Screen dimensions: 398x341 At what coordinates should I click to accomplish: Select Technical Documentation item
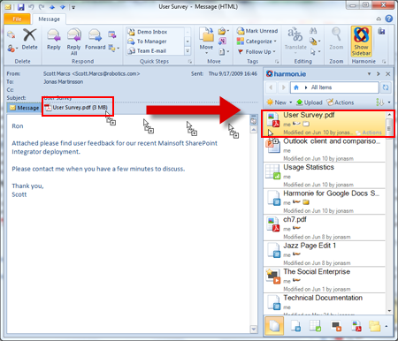pyautogui.click(x=325, y=304)
